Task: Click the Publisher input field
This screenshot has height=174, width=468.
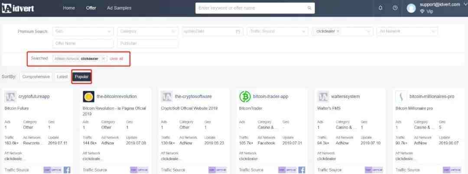Action: pos(148,43)
